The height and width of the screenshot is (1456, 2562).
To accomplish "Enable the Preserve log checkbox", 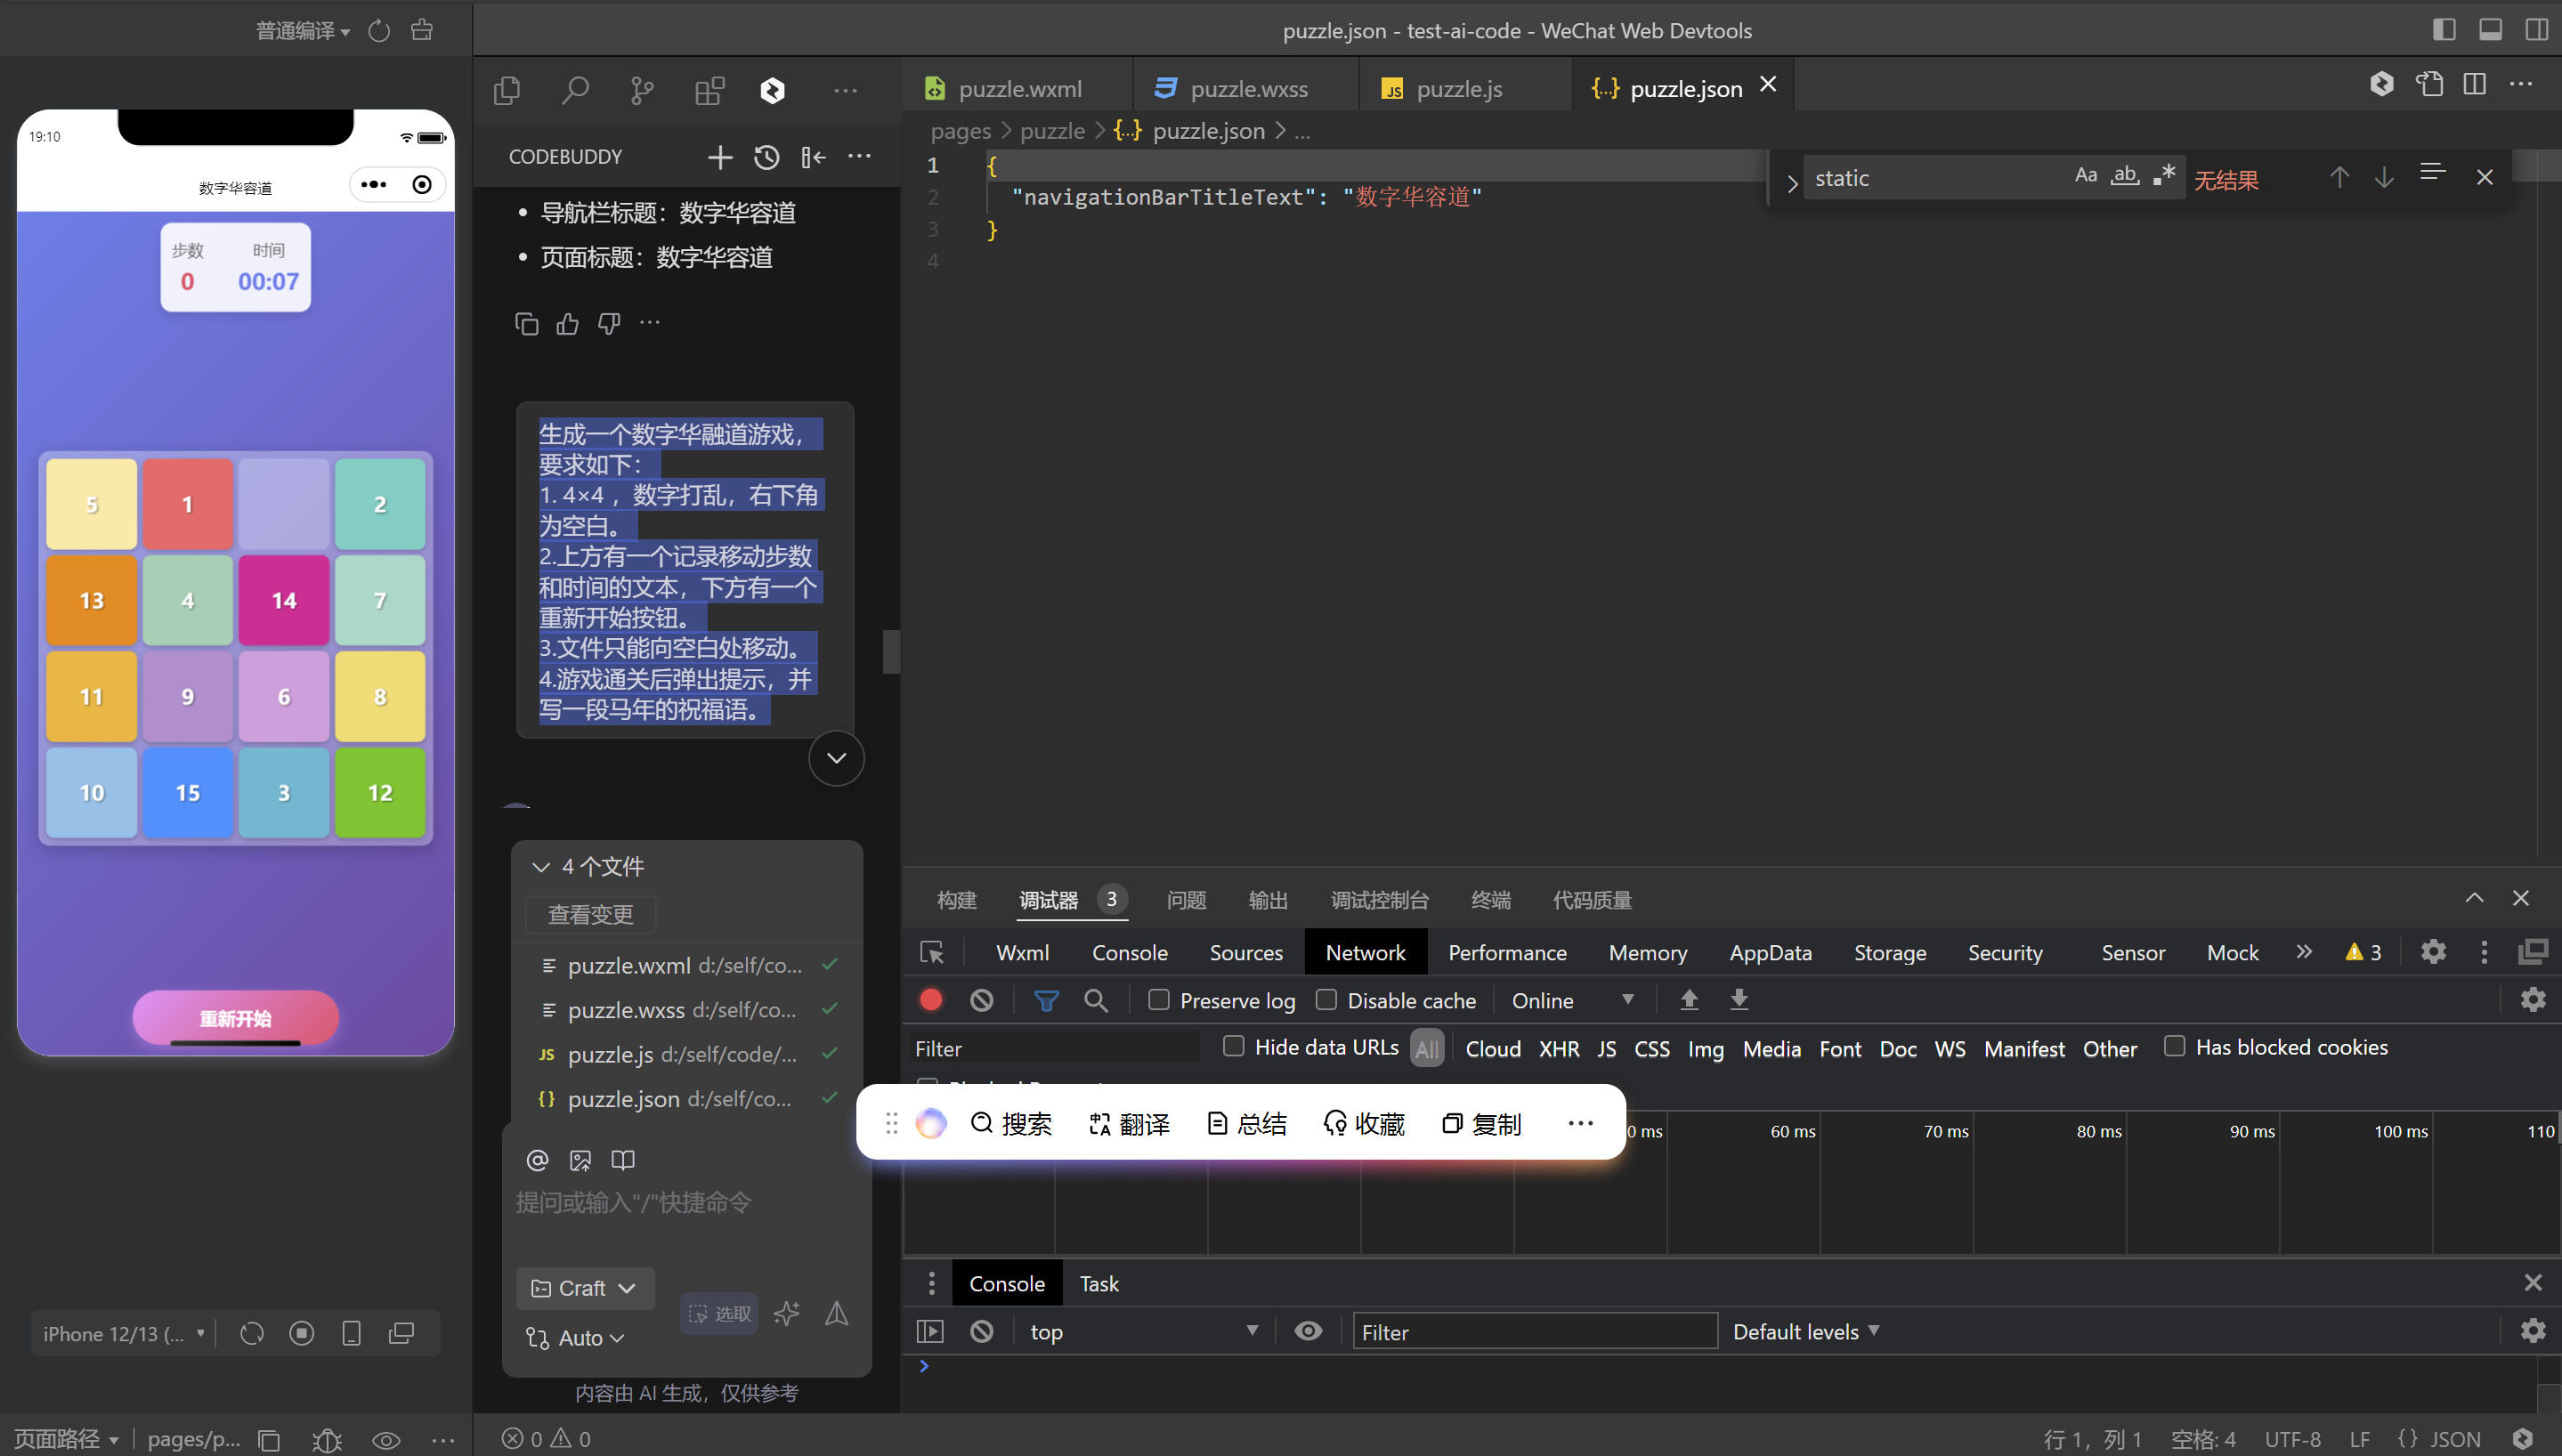I will [x=1158, y=1000].
